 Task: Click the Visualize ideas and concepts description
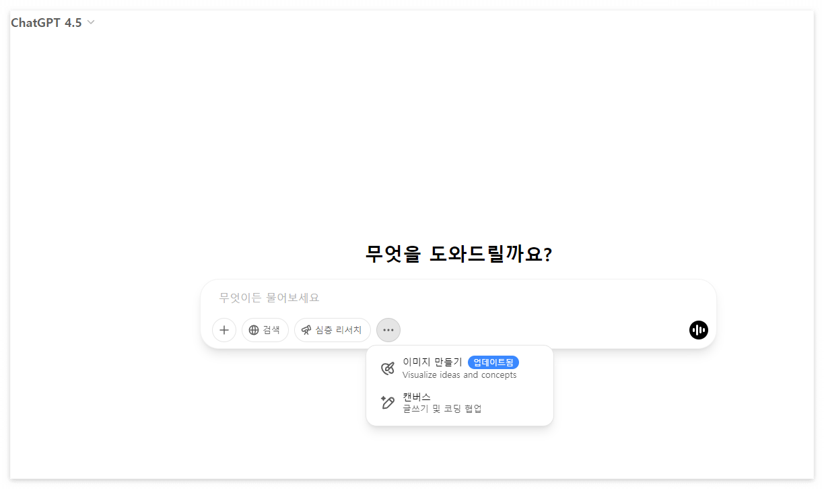(x=460, y=375)
